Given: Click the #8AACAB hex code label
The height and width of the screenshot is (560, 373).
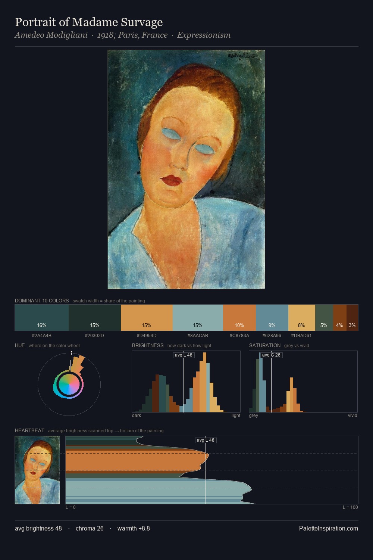Looking at the screenshot, I should [198, 336].
